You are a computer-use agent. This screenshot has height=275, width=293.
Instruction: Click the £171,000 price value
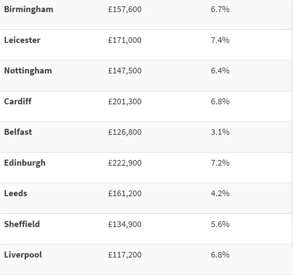[x=125, y=40]
